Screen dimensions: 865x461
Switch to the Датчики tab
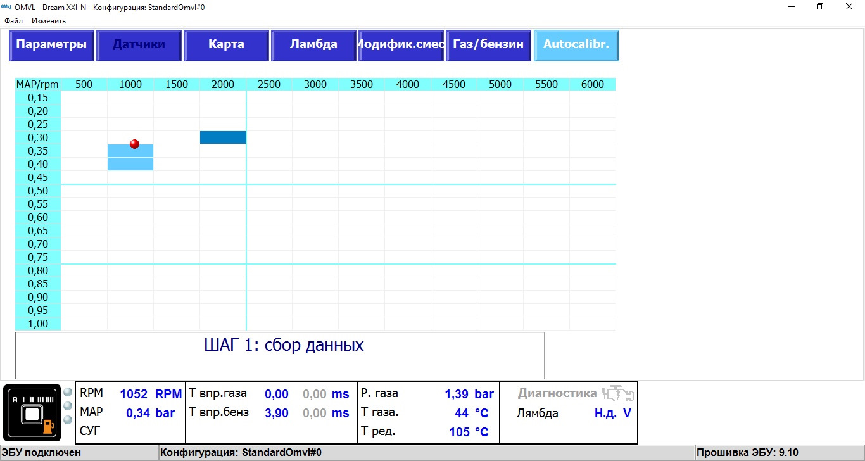point(139,45)
